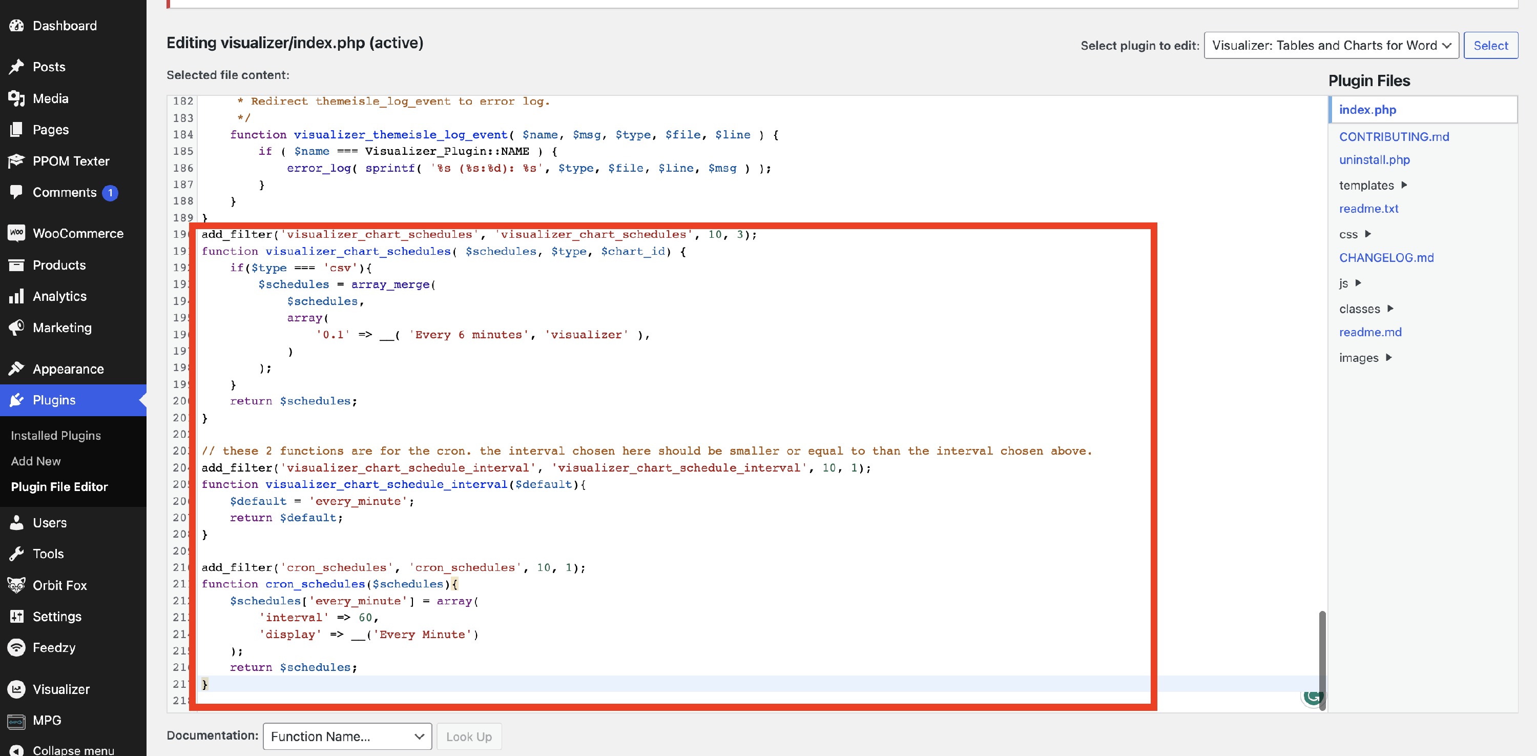This screenshot has height=756, width=1537.
Task: Click the Comments pending count badge
Action: click(x=110, y=193)
